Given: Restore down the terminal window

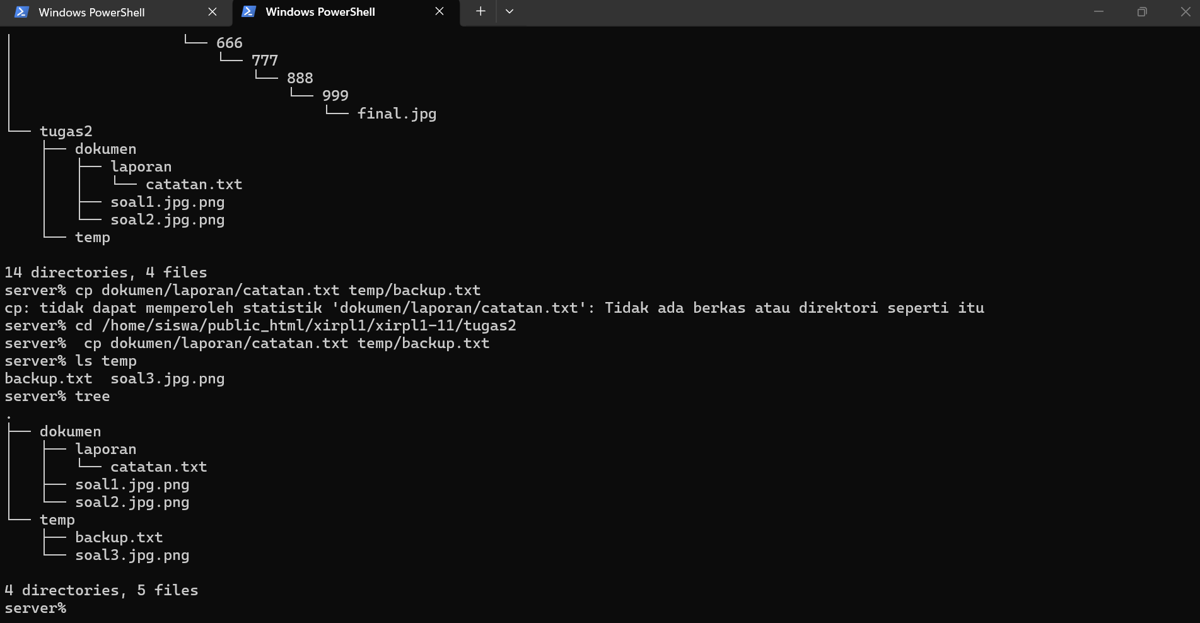Looking at the screenshot, I should coord(1142,11).
